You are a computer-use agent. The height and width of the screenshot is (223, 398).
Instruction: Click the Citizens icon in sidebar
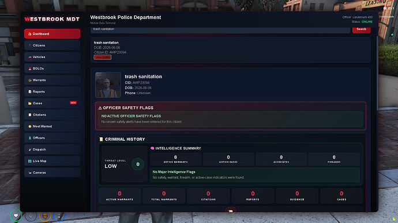pyautogui.click(x=29, y=45)
